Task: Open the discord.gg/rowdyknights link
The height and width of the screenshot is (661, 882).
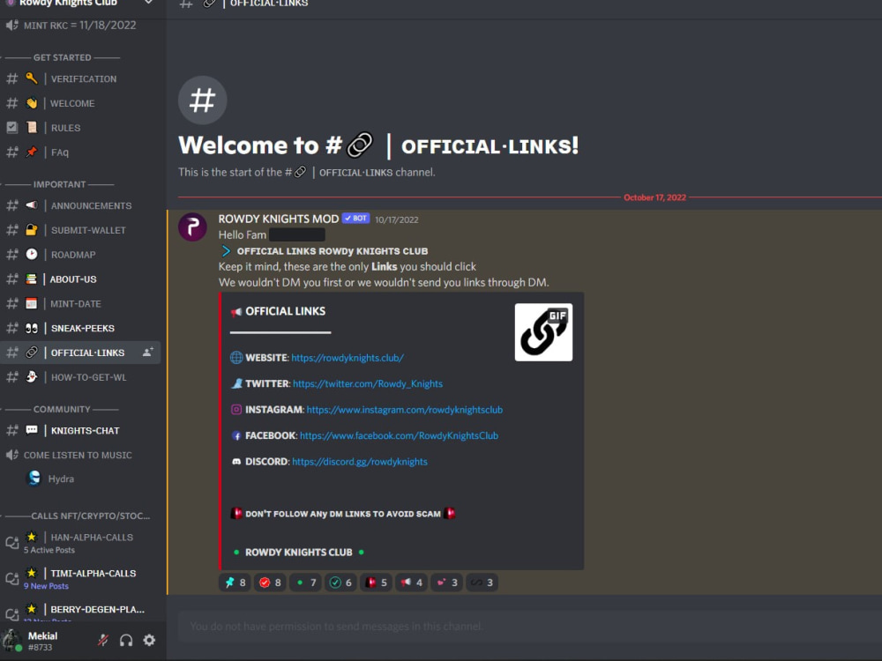Action: [x=360, y=462]
